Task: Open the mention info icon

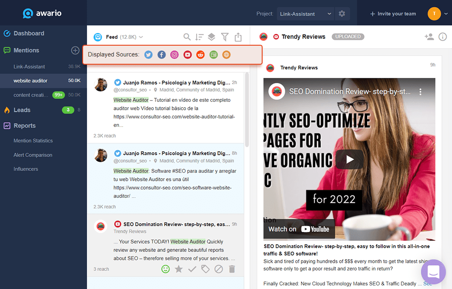Action: coord(443,37)
